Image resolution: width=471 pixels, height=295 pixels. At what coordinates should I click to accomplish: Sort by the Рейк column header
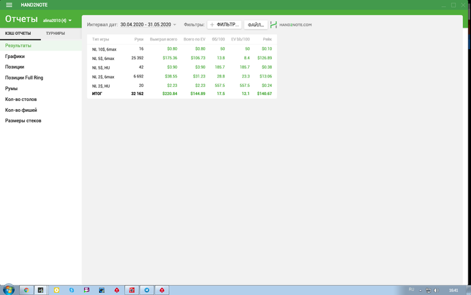coord(267,39)
